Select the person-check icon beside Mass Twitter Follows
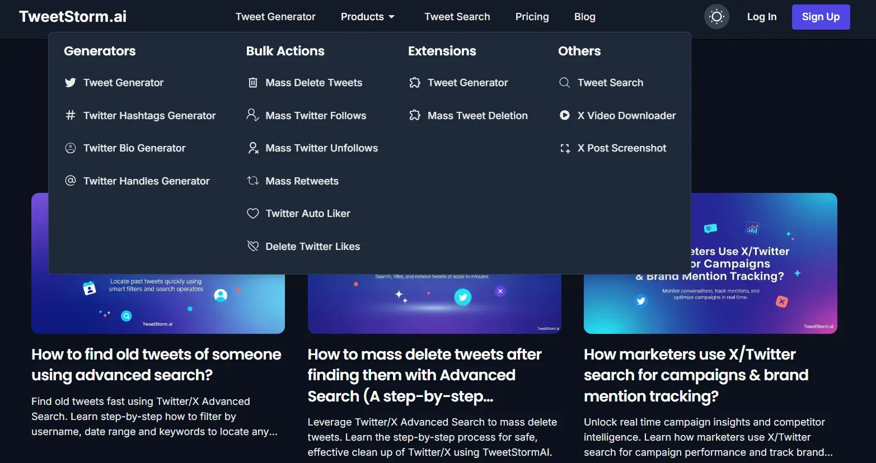Screen dimensions: 876x463 tap(253, 115)
